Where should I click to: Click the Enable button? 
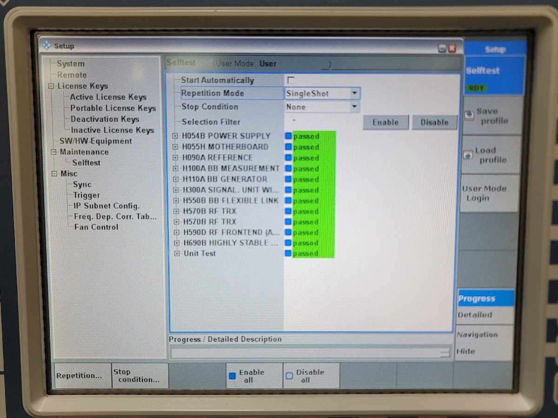click(385, 122)
